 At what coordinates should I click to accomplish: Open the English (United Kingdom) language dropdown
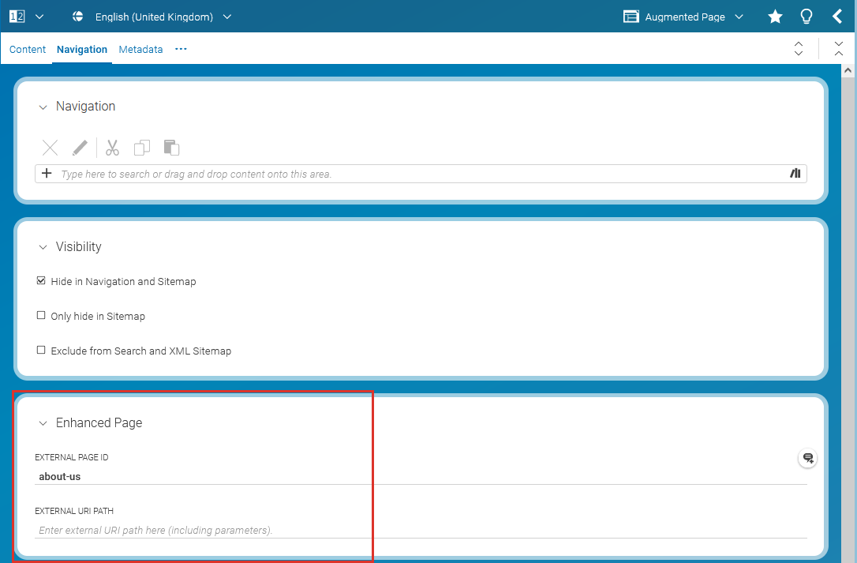click(228, 16)
